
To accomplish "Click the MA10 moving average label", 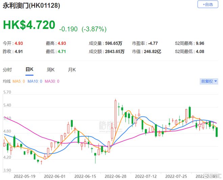I will (35, 81).
